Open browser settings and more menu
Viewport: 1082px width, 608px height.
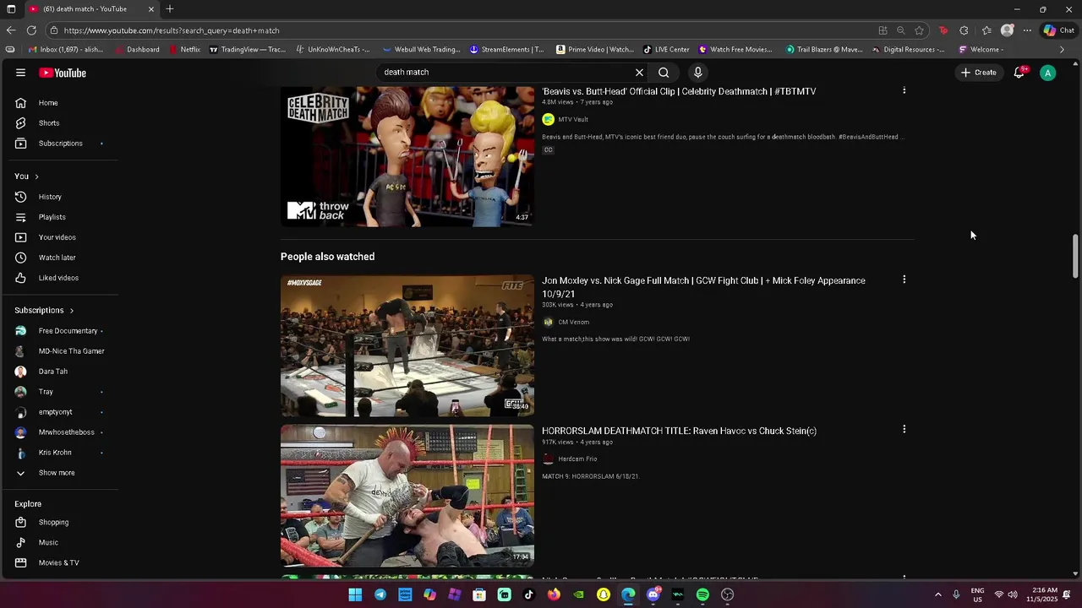1027,30
